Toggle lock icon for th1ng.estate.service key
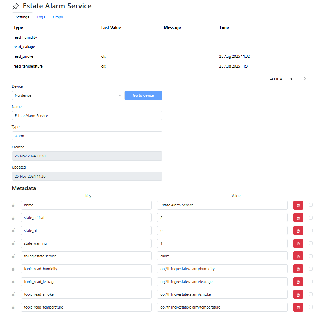Image resolution: width=318 pixels, height=312 pixels. point(14,256)
